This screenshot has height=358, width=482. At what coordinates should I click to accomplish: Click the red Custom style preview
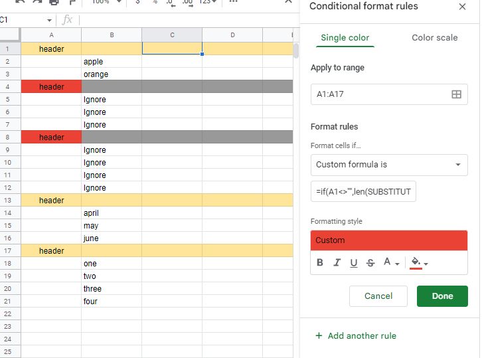389,240
